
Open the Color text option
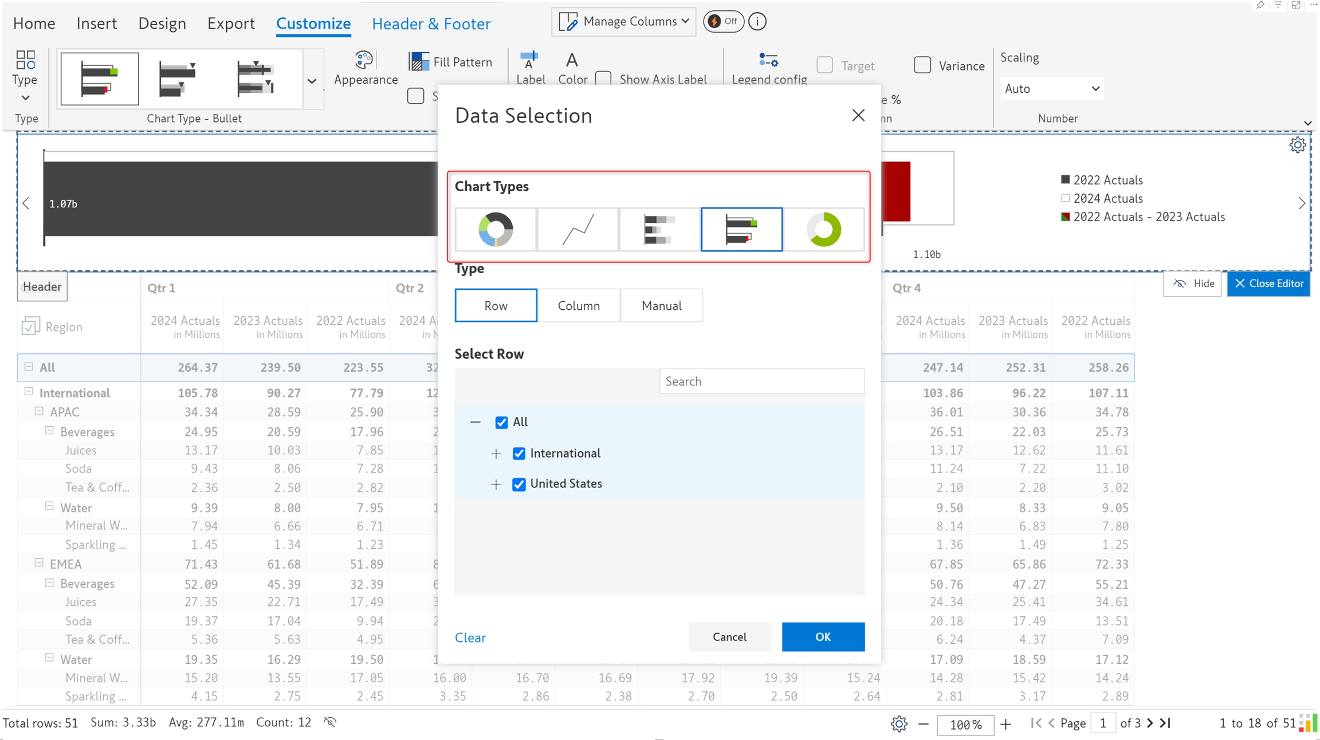coord(572,68)
